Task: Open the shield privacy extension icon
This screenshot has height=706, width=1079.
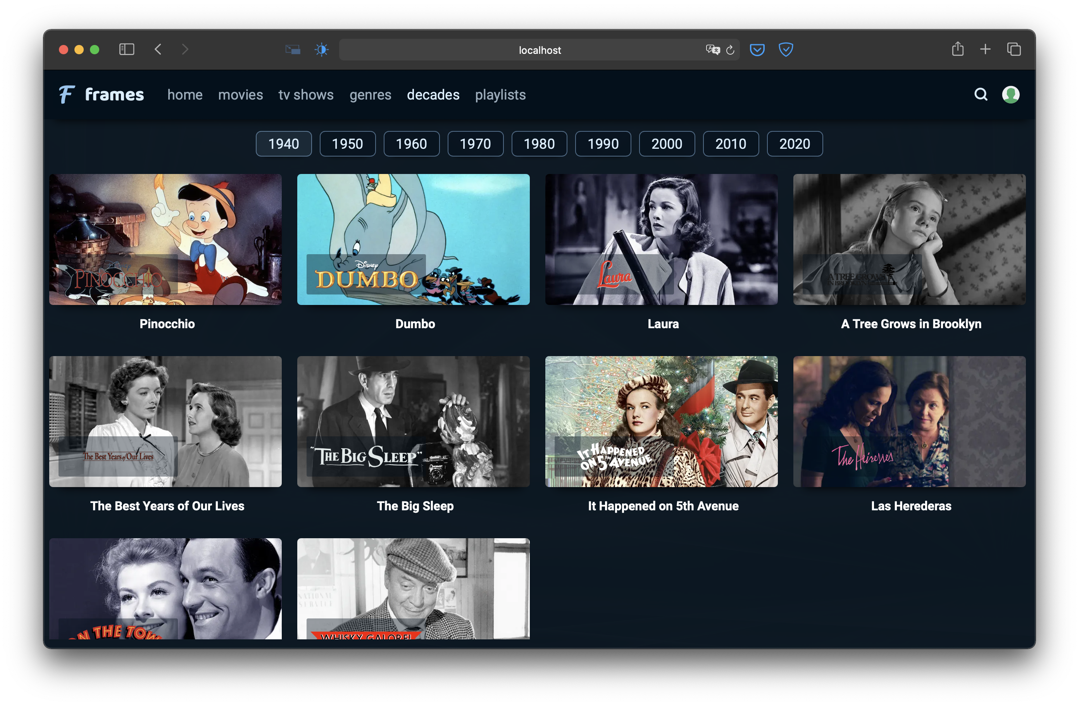Action: click(786, 49)
